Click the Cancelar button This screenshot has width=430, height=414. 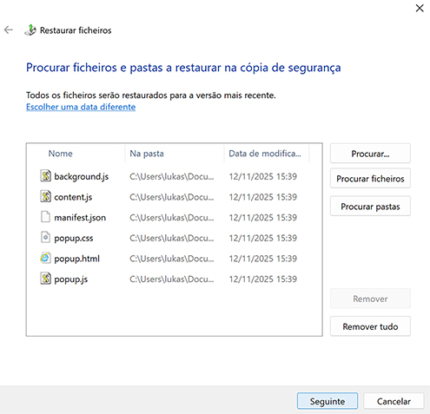[394, 401]
